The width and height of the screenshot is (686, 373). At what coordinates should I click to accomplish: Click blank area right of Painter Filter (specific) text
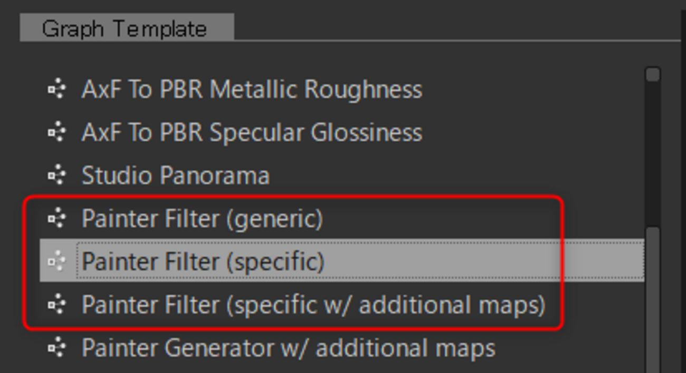(475, 261)
